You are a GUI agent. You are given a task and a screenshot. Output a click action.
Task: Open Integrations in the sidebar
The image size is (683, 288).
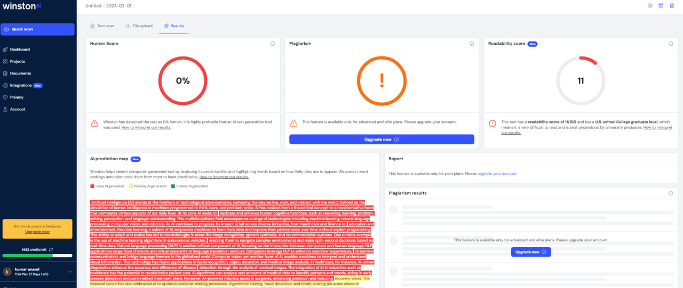(21, 85)
